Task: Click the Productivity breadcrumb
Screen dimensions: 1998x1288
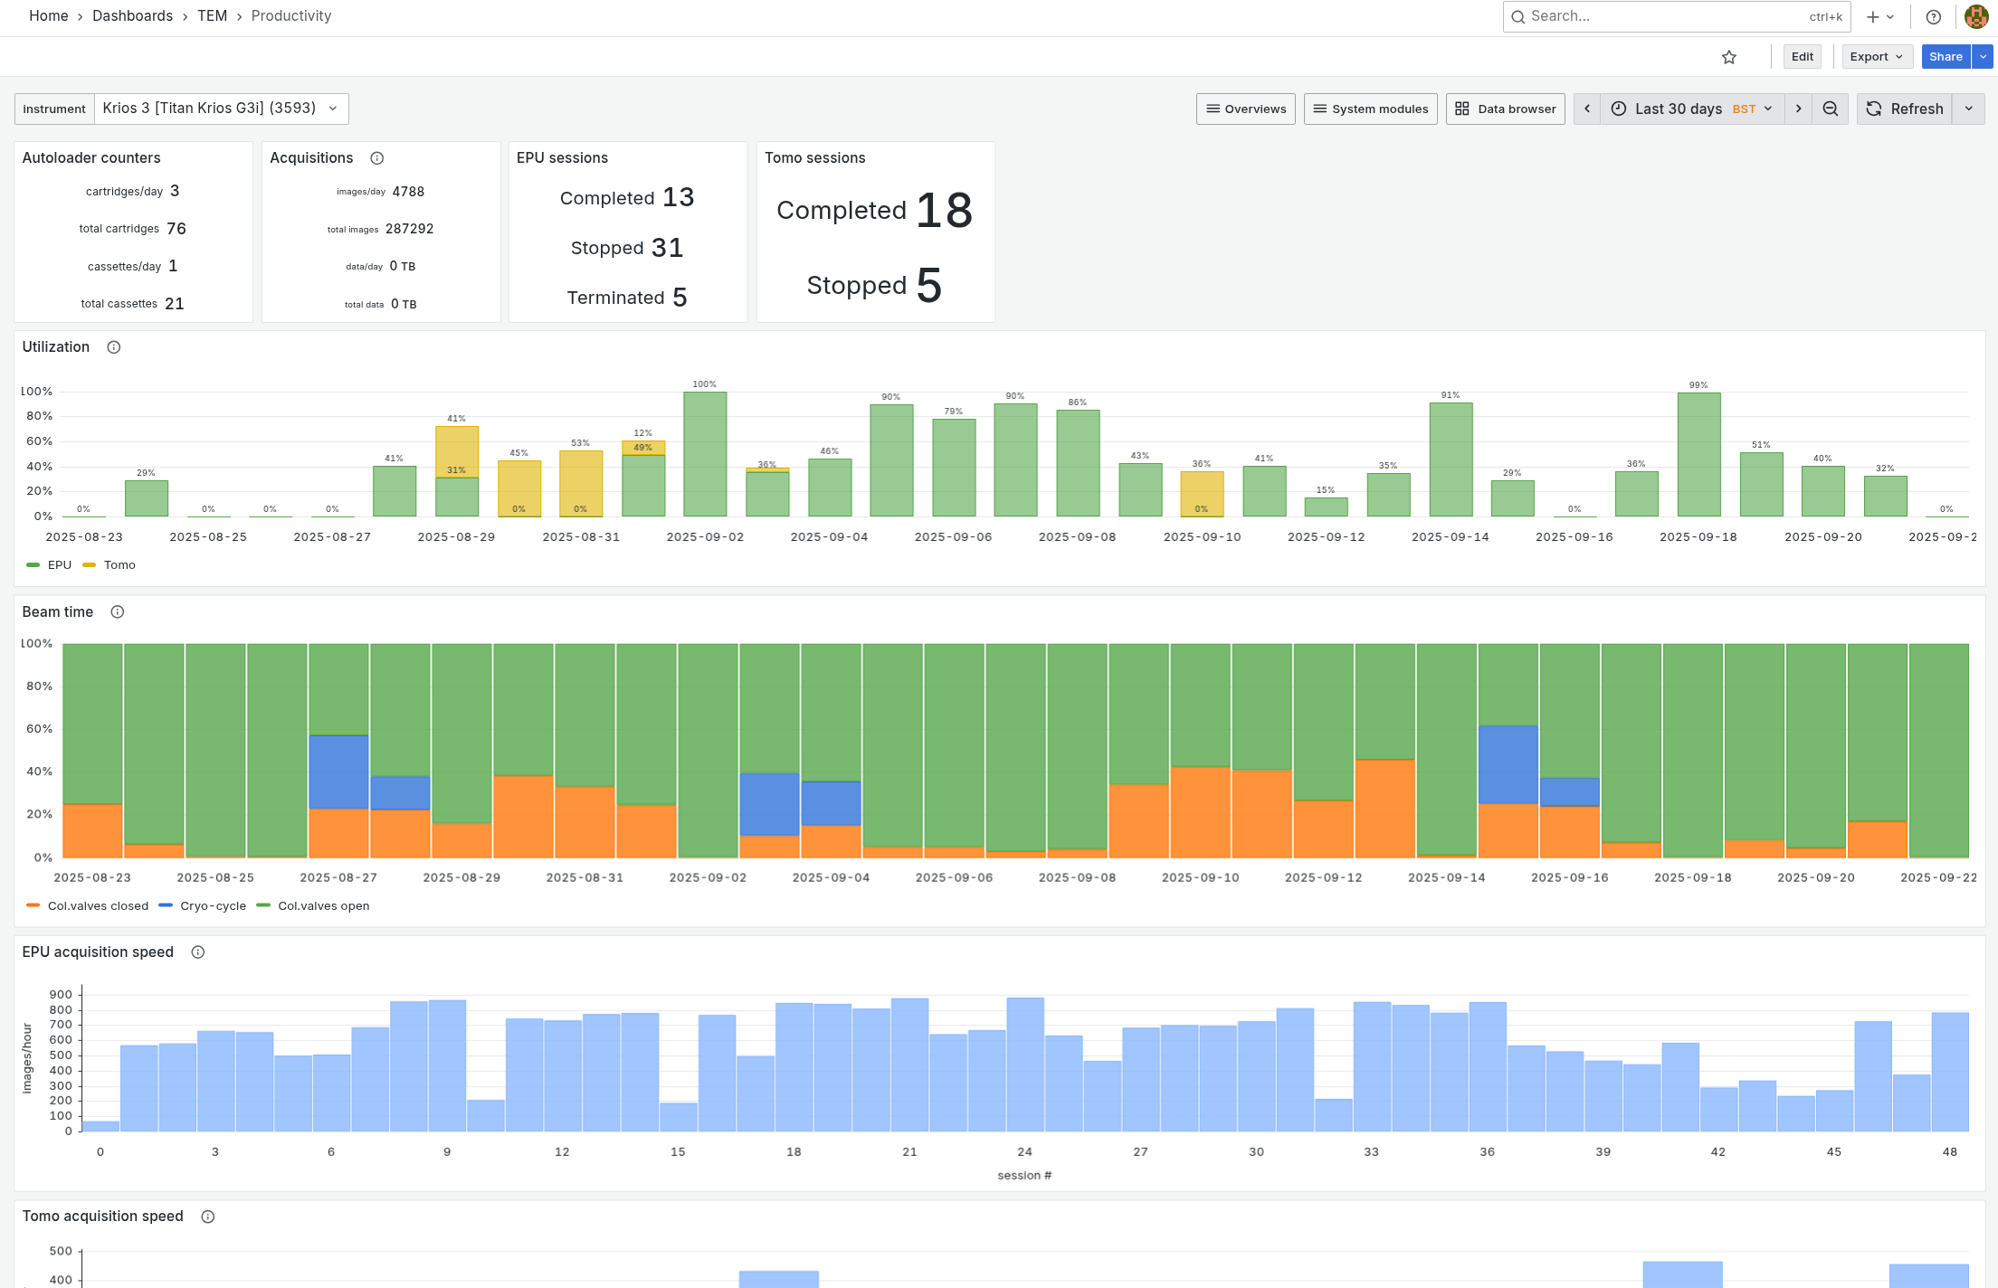Action: pos(291,16)
